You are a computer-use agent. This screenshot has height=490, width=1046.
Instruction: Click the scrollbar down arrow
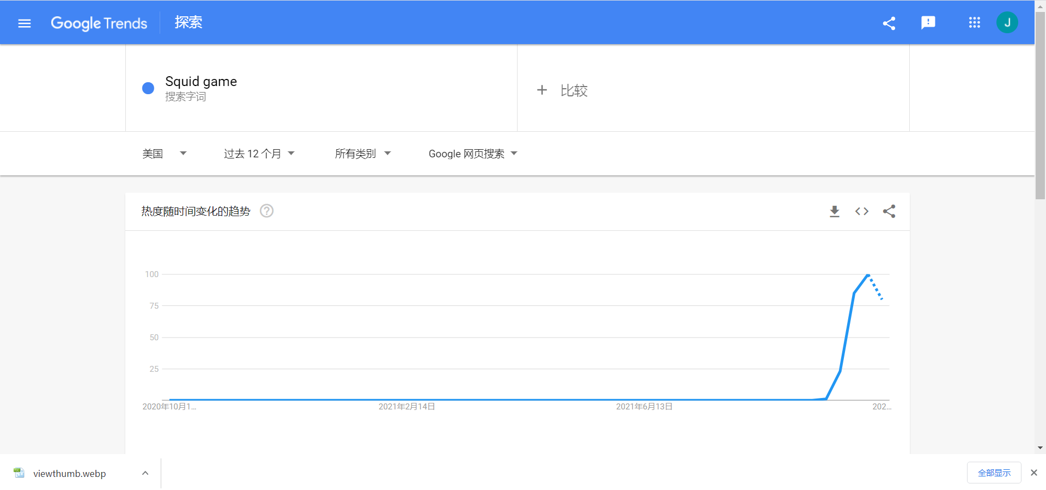tap(1041, 448)
